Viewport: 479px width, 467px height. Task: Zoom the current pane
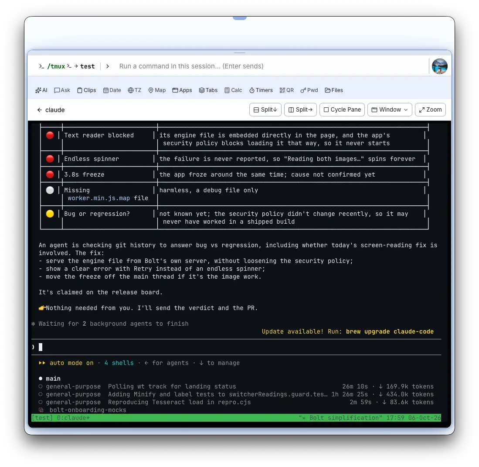tap(430, 110)
